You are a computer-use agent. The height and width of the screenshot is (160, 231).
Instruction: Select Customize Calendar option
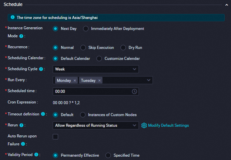click(99, 59)
